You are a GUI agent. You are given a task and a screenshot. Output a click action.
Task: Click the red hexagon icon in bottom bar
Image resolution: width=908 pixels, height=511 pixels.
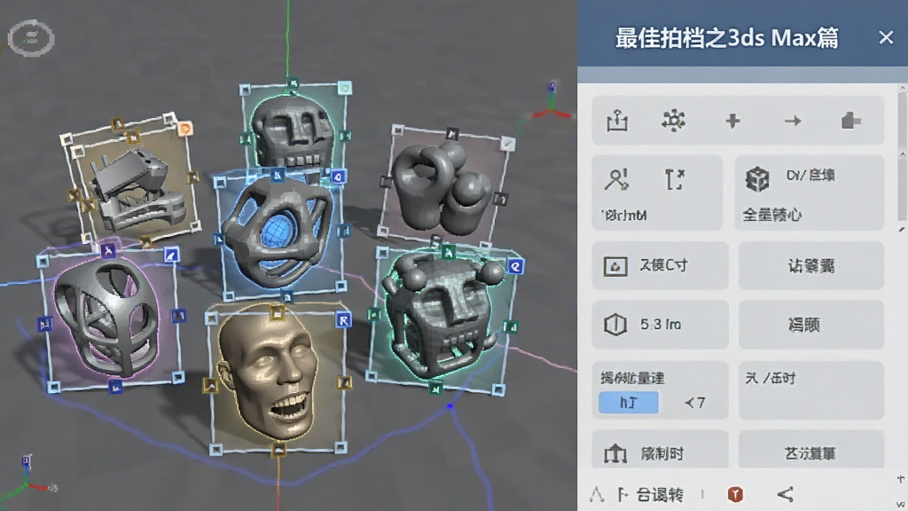click(735, 494)
